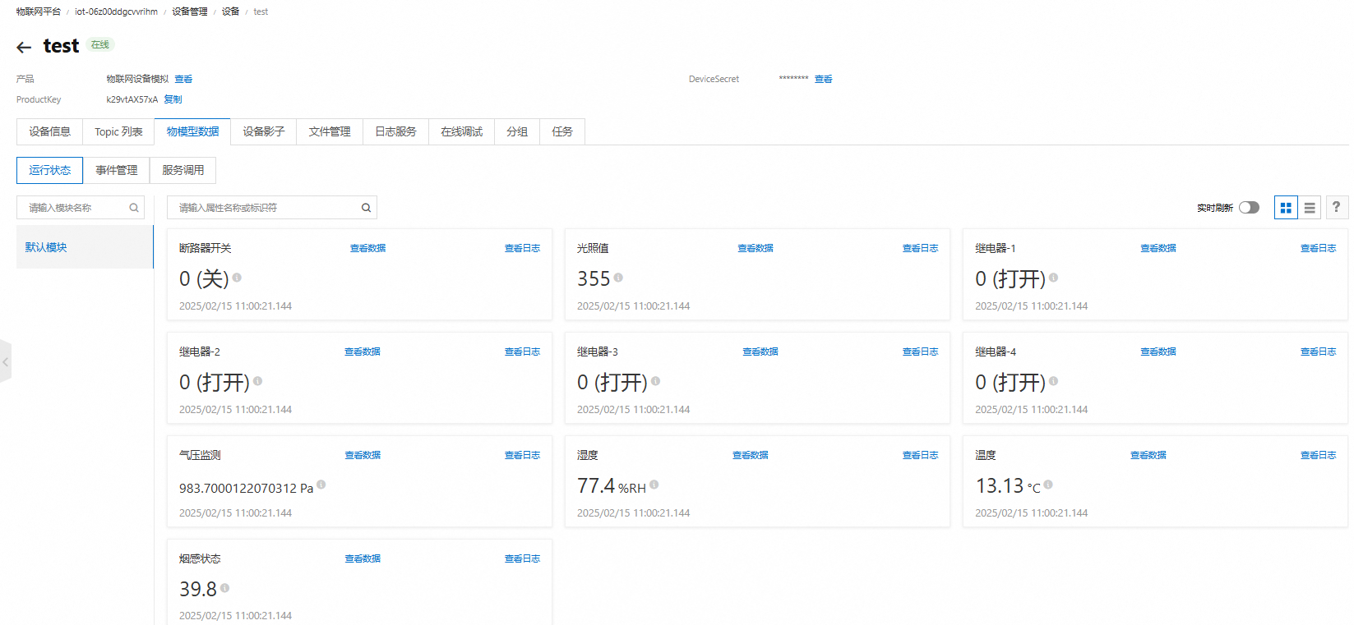Open the 设备影子 tab
The width and height of the screenshot is (1354, 625).
tap(263, 131)
